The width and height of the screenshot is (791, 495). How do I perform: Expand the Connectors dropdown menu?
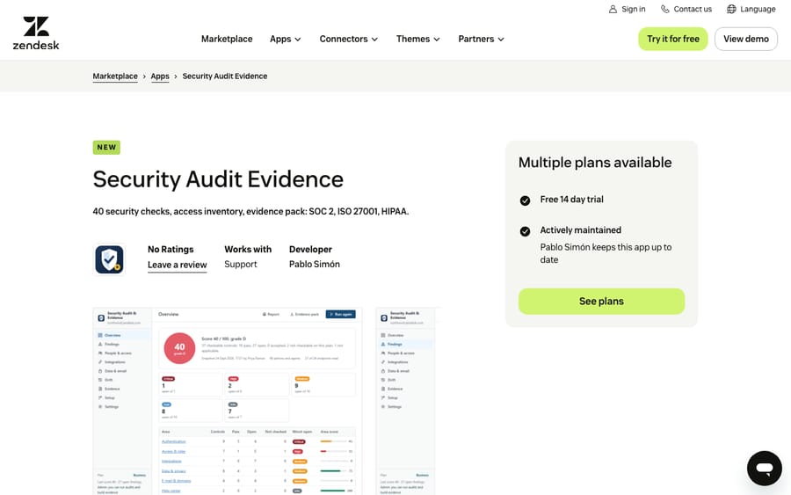[349, 39]
